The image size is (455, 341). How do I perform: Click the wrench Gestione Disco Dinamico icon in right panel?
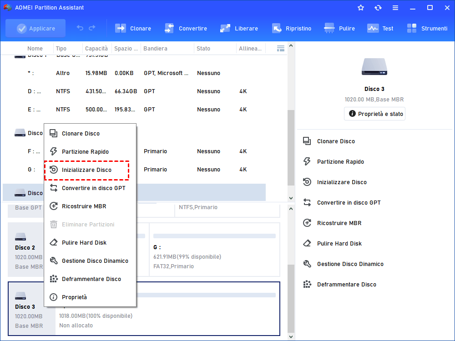point(307,264)
